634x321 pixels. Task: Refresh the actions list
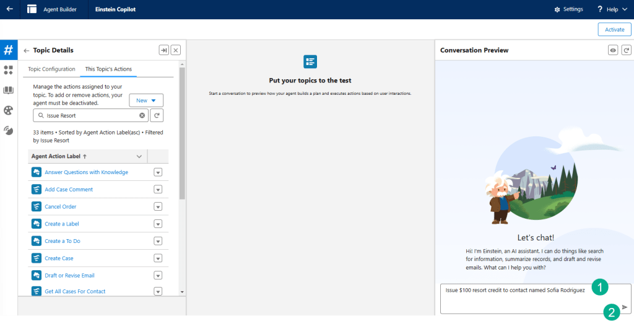click(x=157, y=115)
